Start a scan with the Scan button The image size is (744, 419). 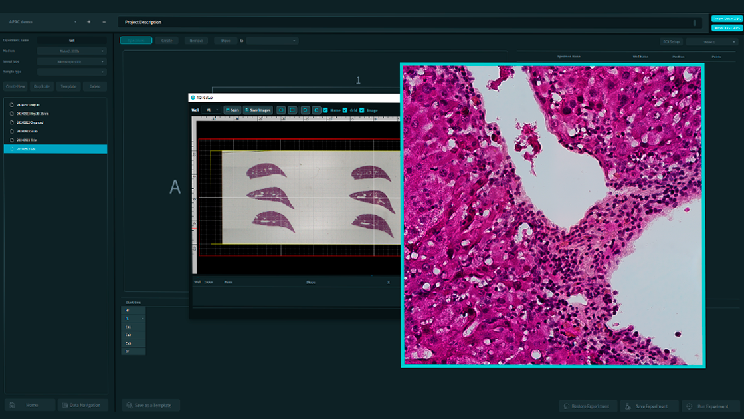pyautogui.click(x=232, y=110)
